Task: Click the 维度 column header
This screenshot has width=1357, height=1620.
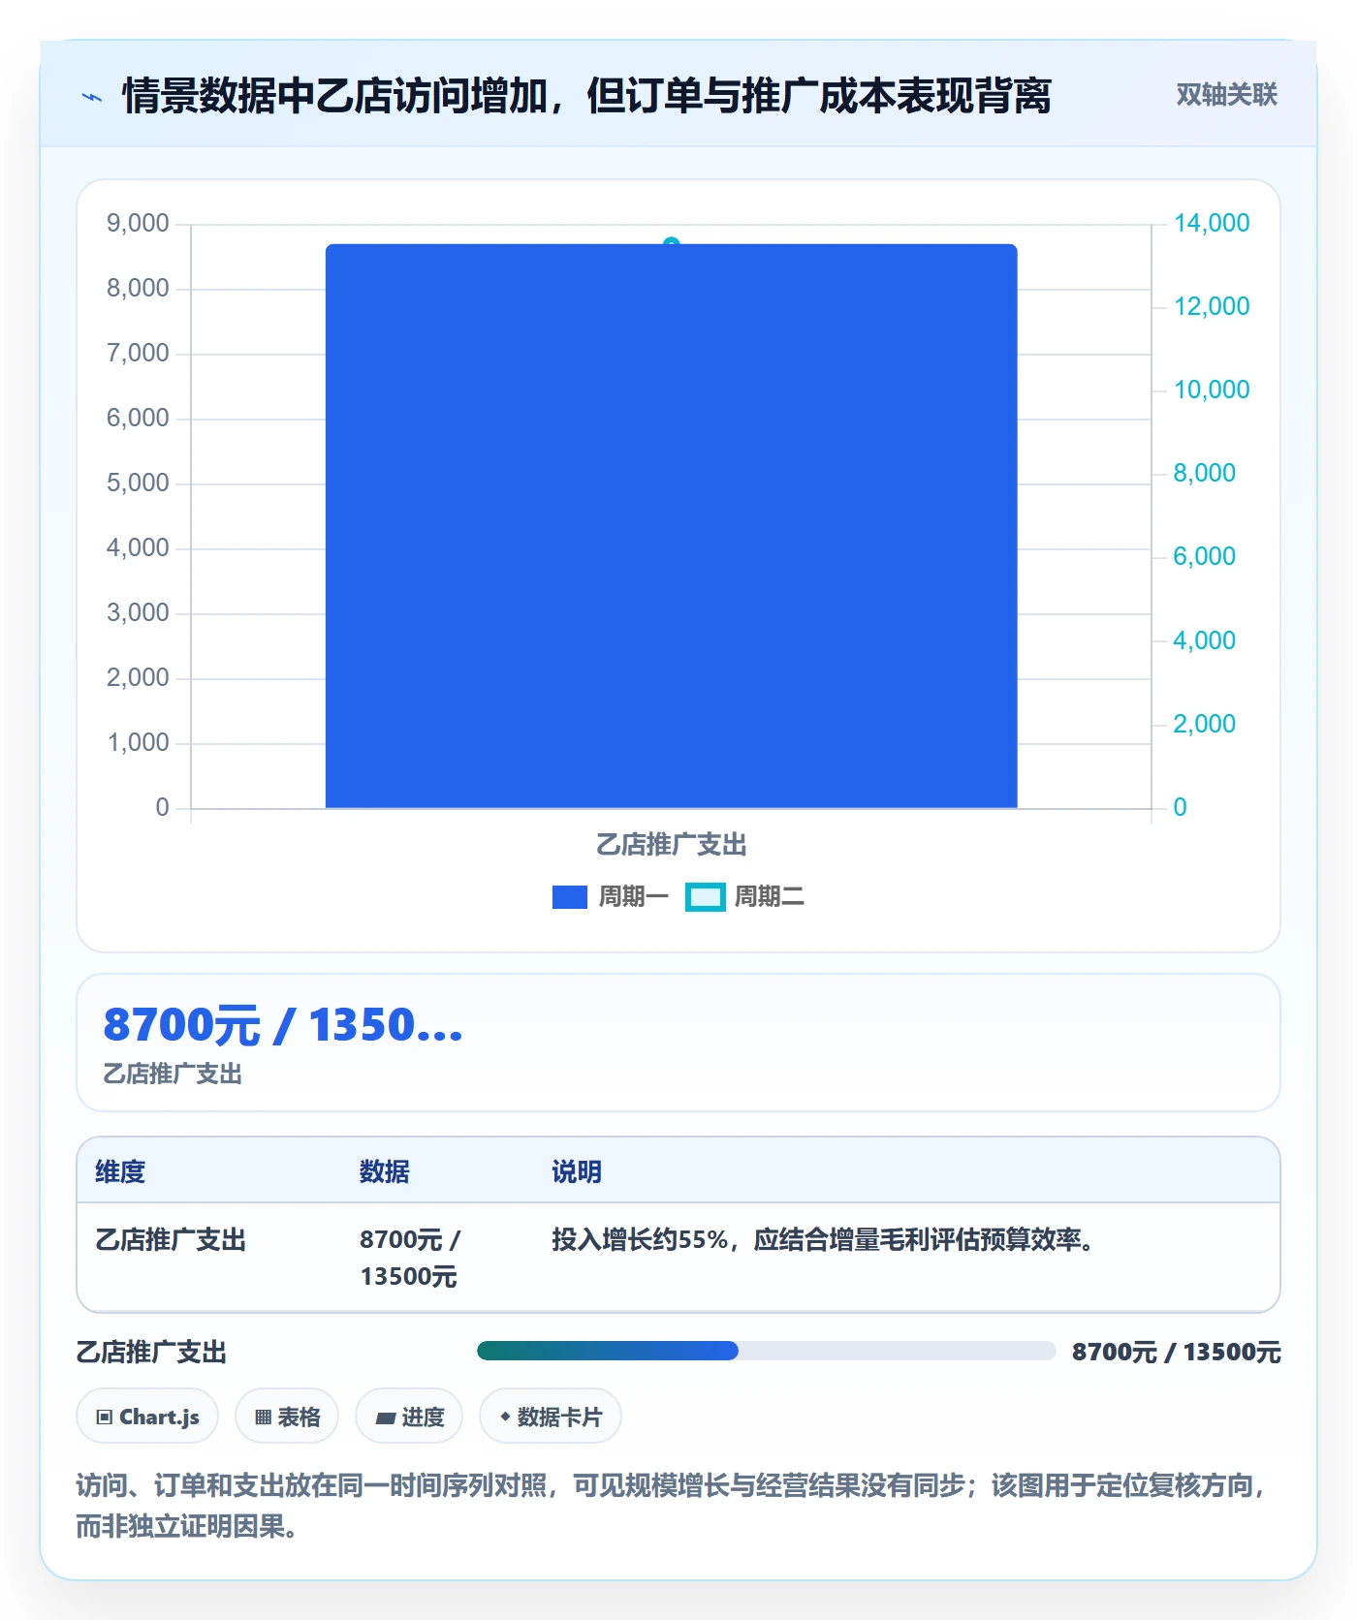Action: click(120, 1171)
